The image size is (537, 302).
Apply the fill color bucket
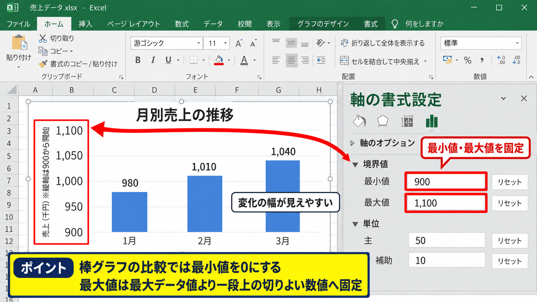pos(219,60)
